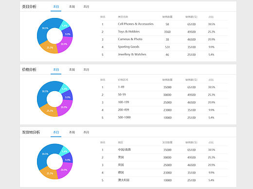Viewport: 253px width, 189px height.
Task: Click 38.5% in the 中国/香港 row
Action: (x=212, y=150)
